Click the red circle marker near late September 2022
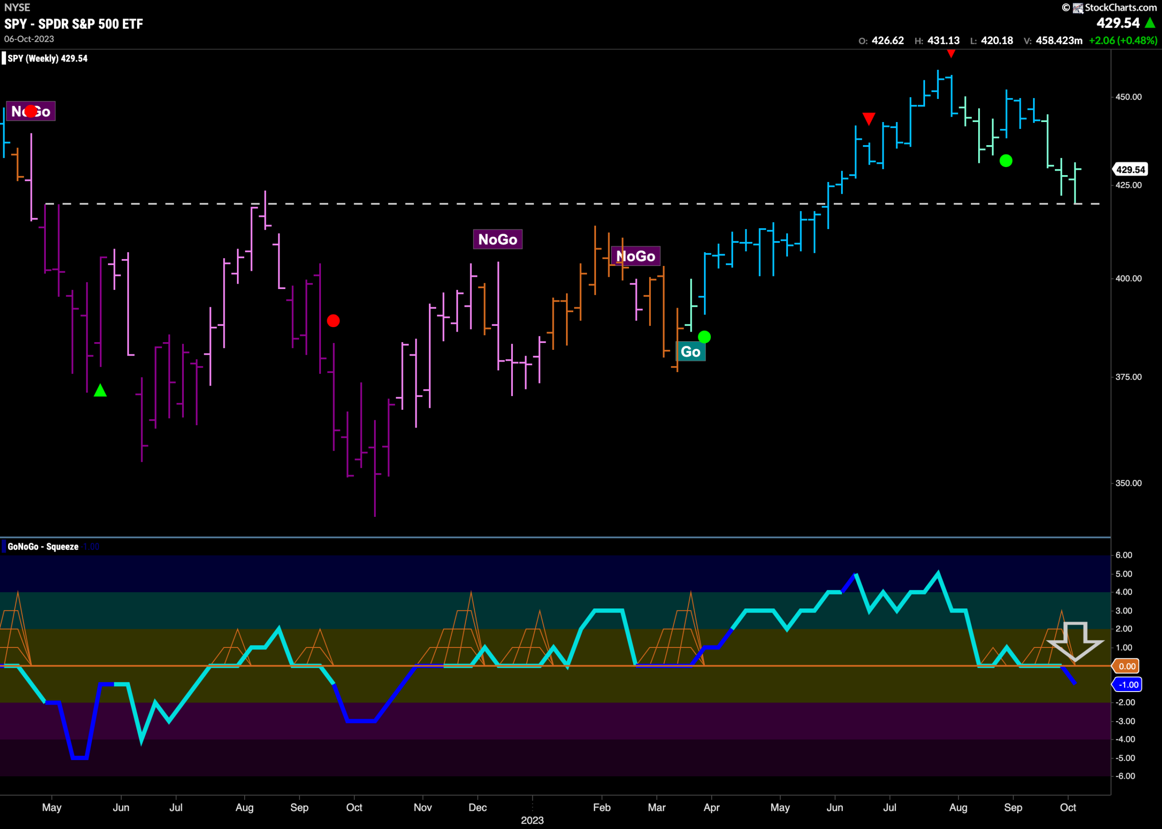The image size is (1162, 829). 333,320
